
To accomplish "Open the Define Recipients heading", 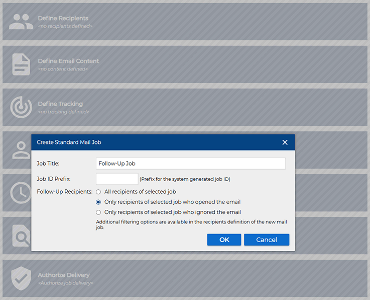I will 63,18.
